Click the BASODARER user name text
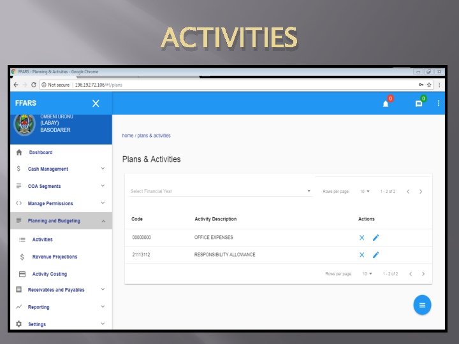 (55, 130)
